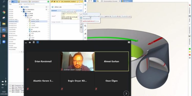This screenshot has width=192, height=96.
Task: Click the point icon in the floating toolbar
Action: [x=81, y=21]
